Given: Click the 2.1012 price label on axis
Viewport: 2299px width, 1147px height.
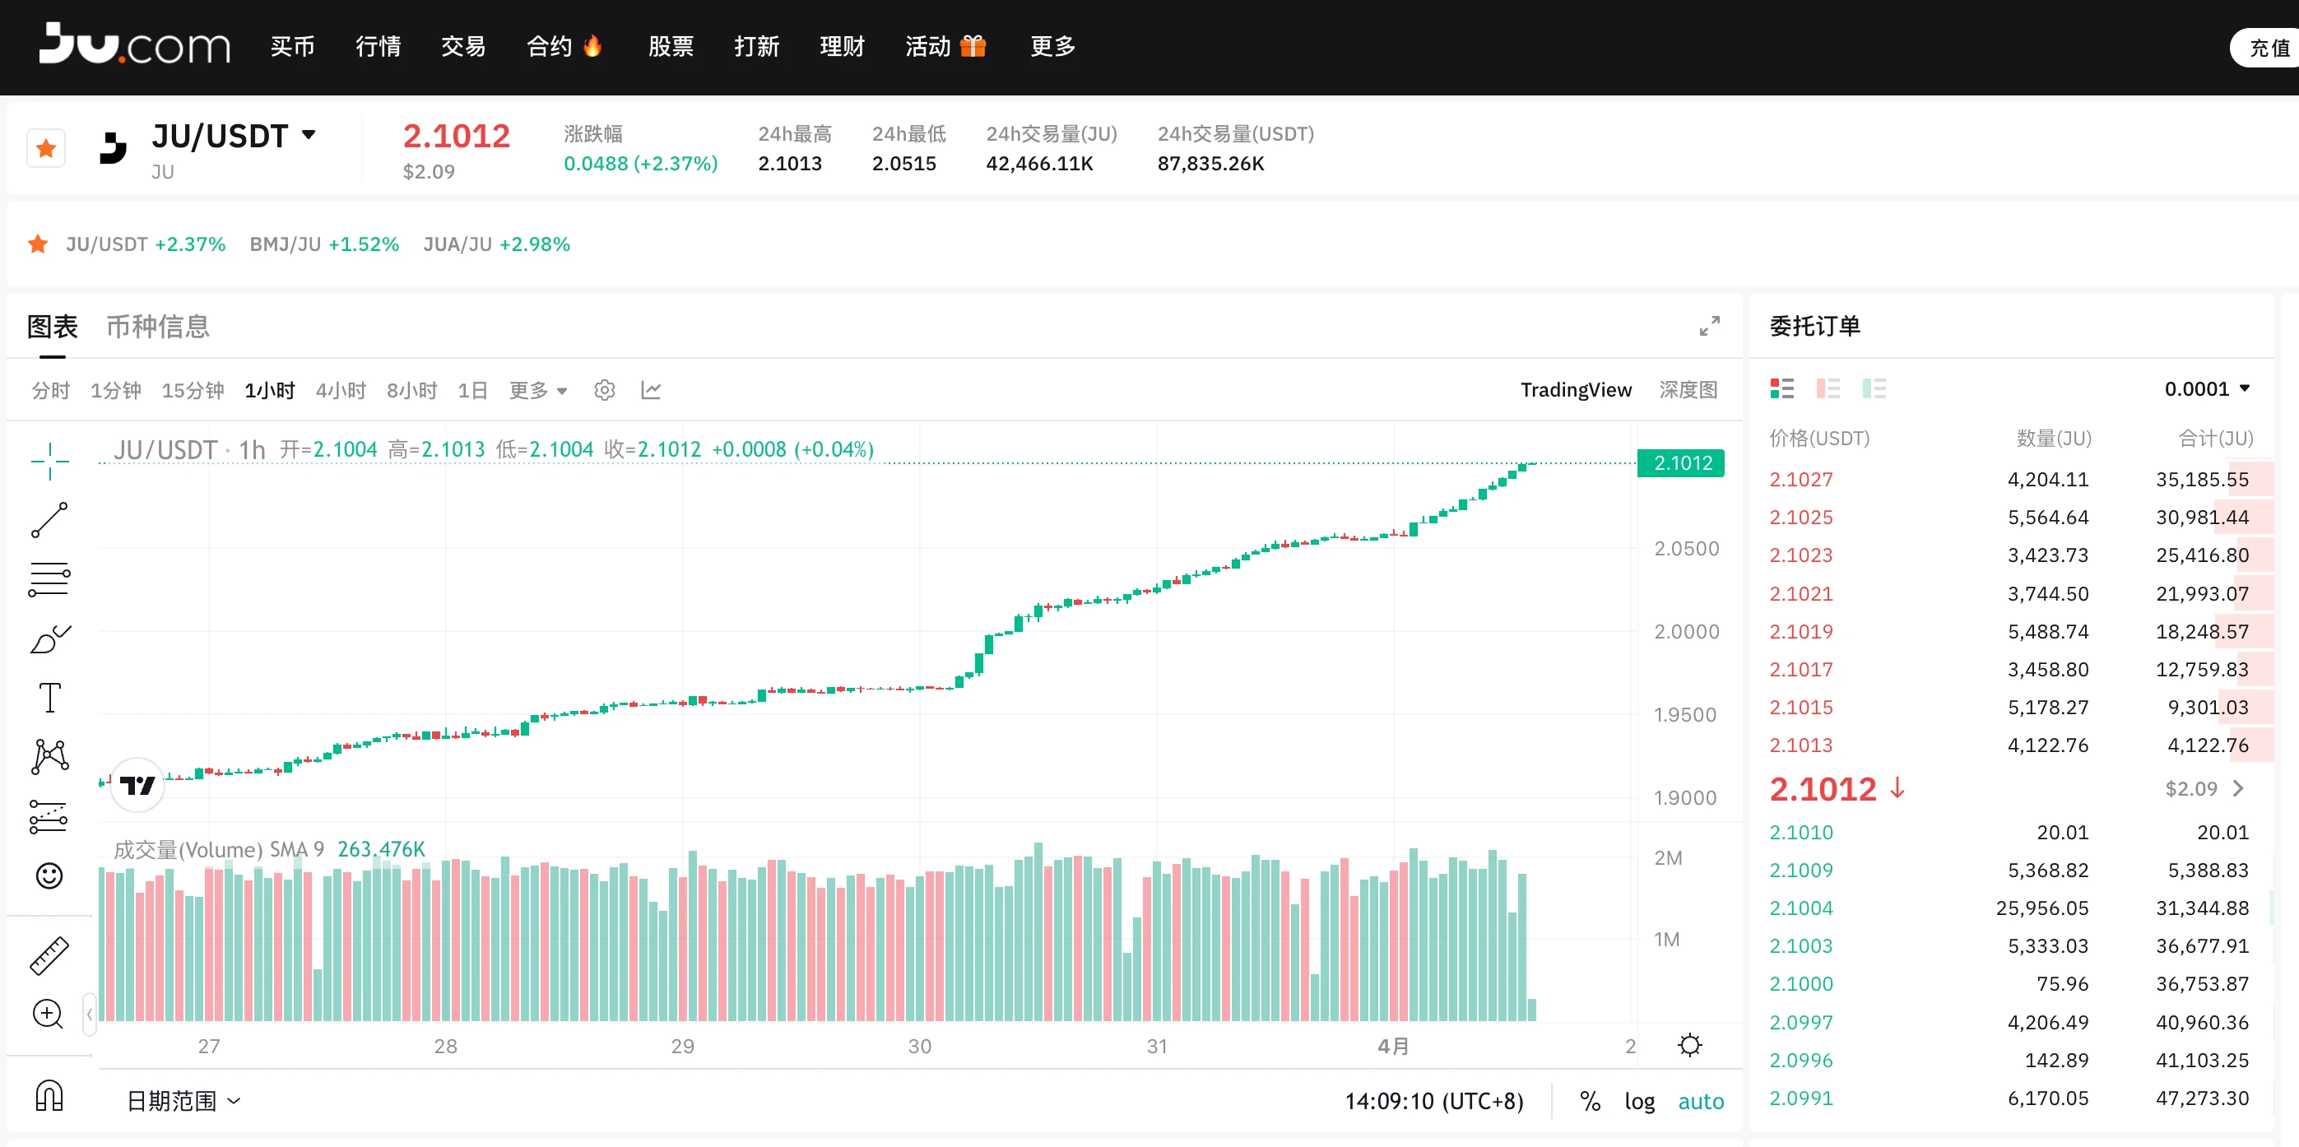Looking at the screenshot, I should 1681,463.
